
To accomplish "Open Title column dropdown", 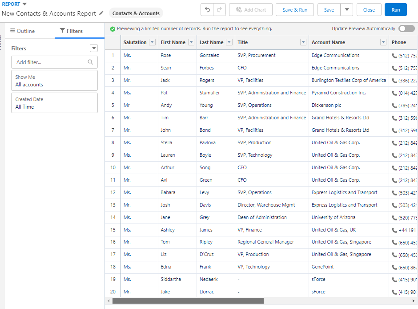I will pyautogui.click(x=303, y=42).
